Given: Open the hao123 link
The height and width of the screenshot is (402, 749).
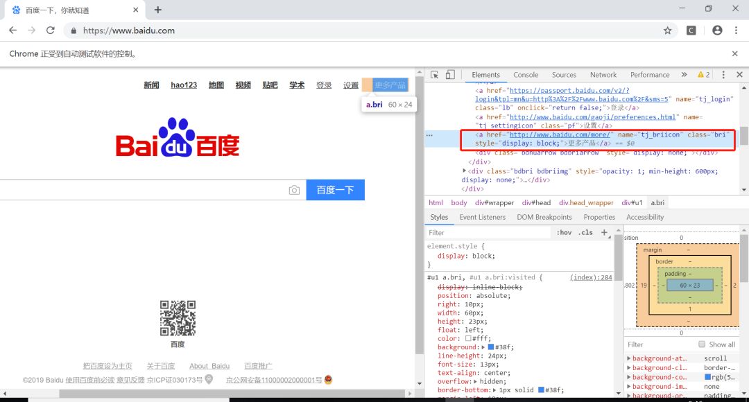Looking at the screenshot, I should pyautogui.click(x=184, y=85).
